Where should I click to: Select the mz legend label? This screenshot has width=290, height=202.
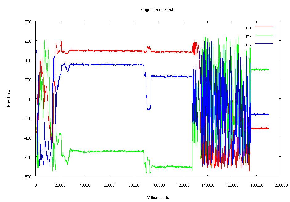pyautogui.click(x=249, y=45)
